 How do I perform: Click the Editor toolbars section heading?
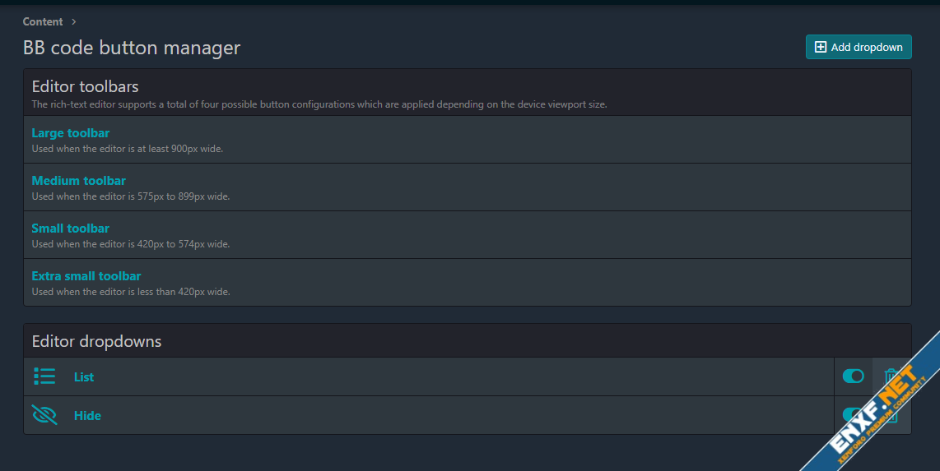85,86
